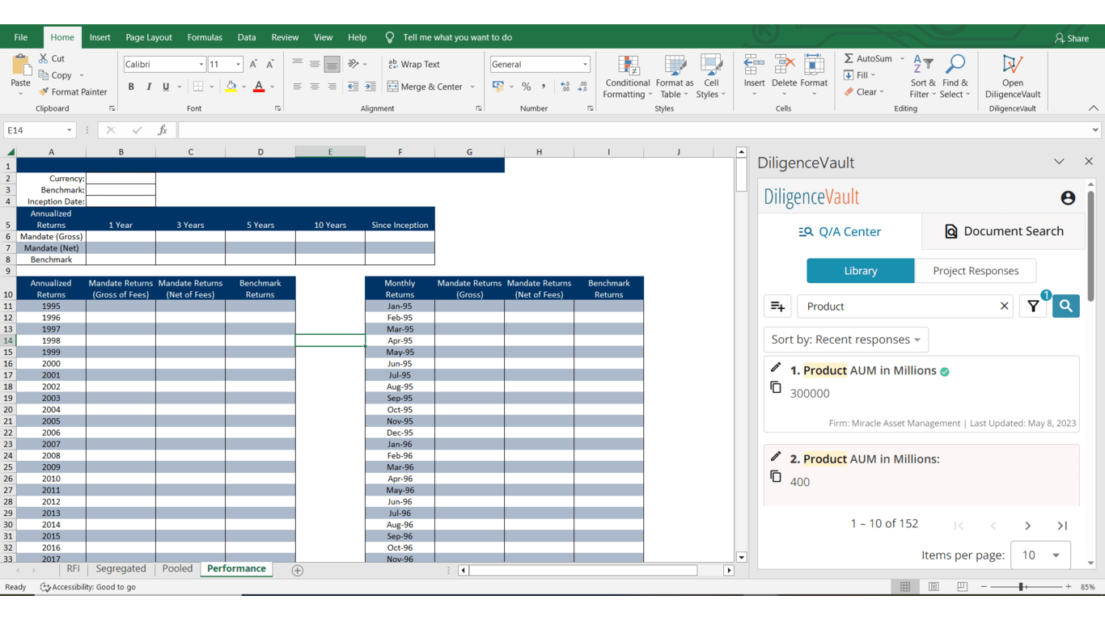This screenshot has height=621, width=1105.
Task: Open the number format dropdown showing General
Action: tap(585, 65)
